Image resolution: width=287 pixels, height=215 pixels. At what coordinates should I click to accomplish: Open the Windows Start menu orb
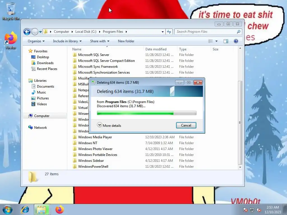[x=8, y=210]
